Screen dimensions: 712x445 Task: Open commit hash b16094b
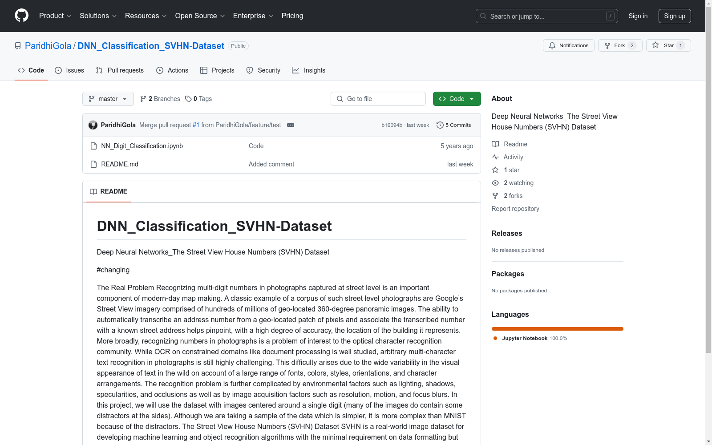[392, 125]
